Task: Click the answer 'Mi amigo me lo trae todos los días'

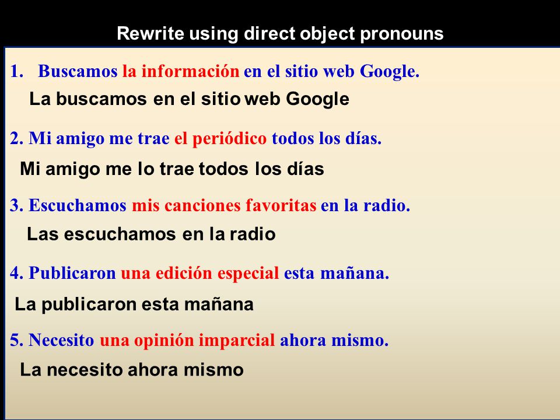Action: tap(171, 169)
